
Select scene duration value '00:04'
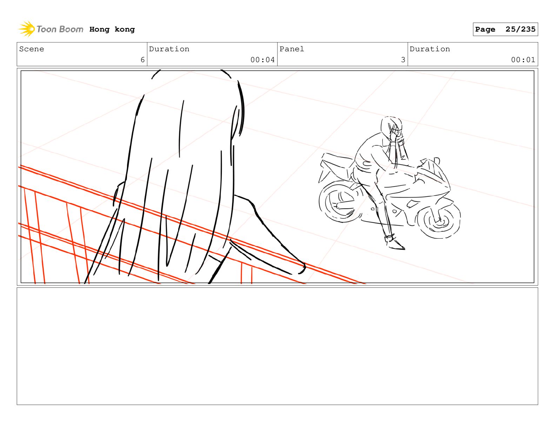click(x=262, y=60)
